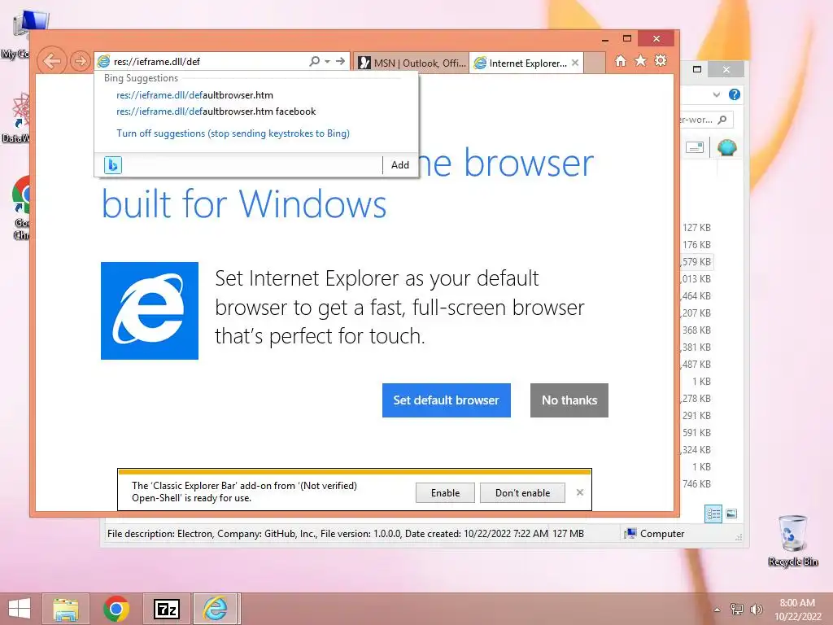This screenshot has height=625, width=833.
Task: Select the file row sized 176 KB
Action: point(696,244)
